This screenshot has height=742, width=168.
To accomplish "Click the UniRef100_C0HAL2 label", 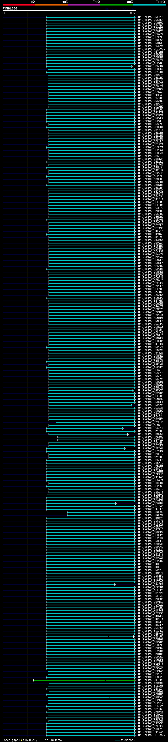I will click(151, 541).
